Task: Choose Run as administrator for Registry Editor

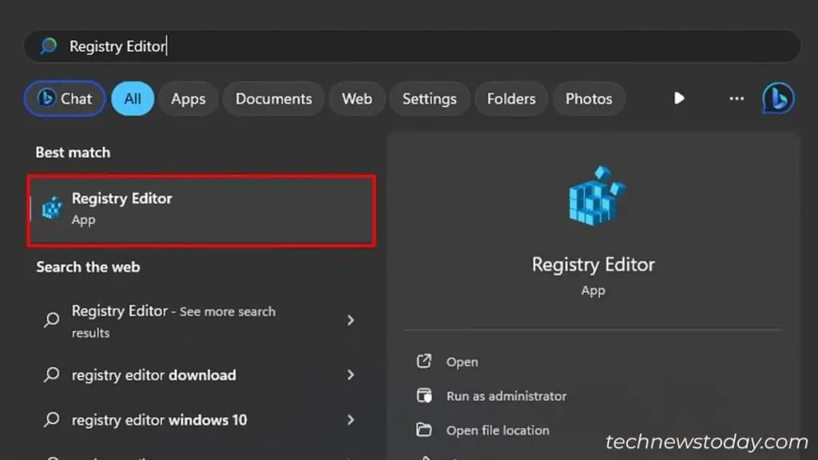Action: coord(506,395)
